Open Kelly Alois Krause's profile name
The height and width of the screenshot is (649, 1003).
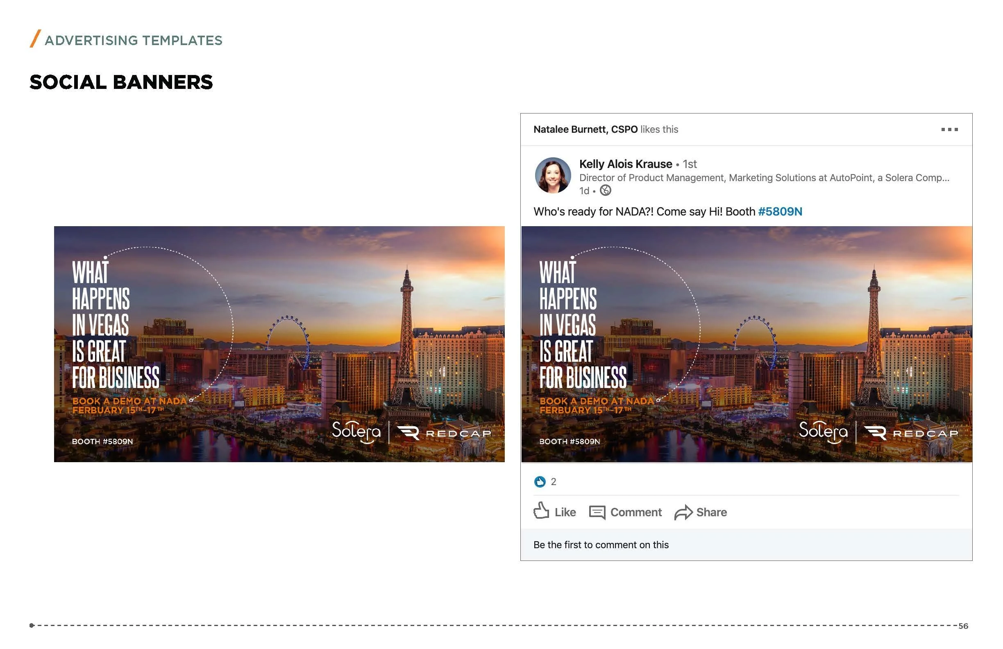coord(625,164)
